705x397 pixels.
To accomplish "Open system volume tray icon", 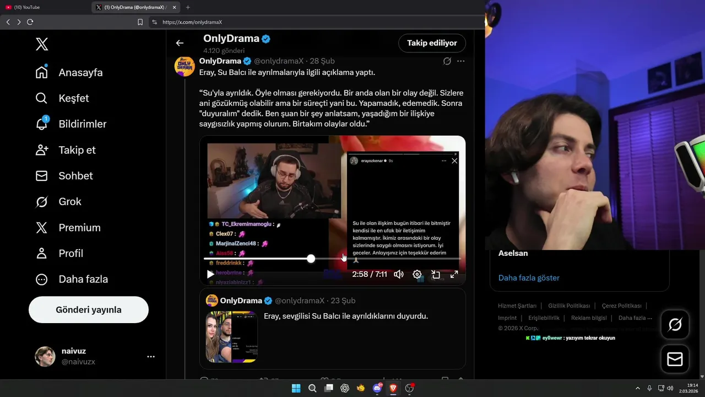I will point(670,388).
